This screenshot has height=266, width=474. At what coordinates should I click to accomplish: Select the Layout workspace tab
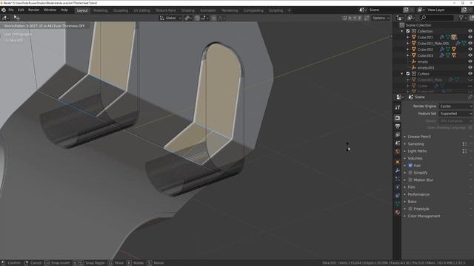82,10
